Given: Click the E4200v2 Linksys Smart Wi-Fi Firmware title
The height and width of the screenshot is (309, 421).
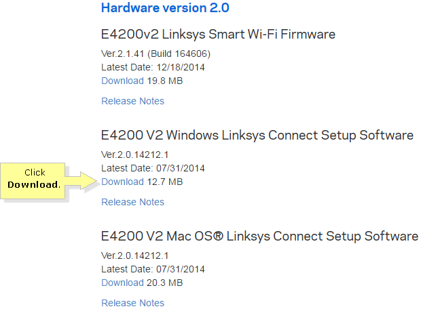Looking at the screenshot, I should pos(218,35).
